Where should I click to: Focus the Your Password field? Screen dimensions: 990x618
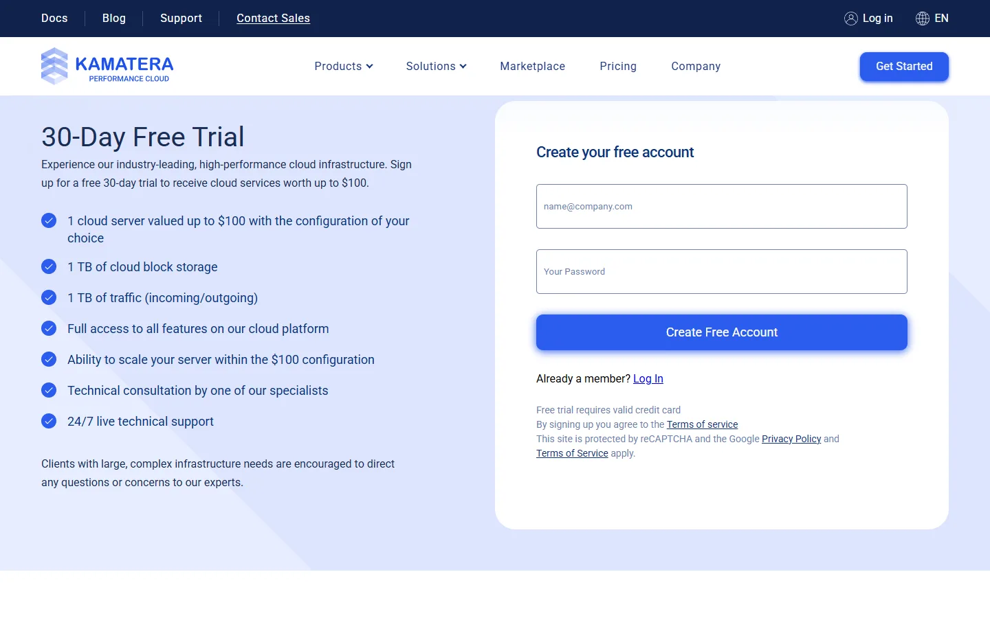coord(722,271)
